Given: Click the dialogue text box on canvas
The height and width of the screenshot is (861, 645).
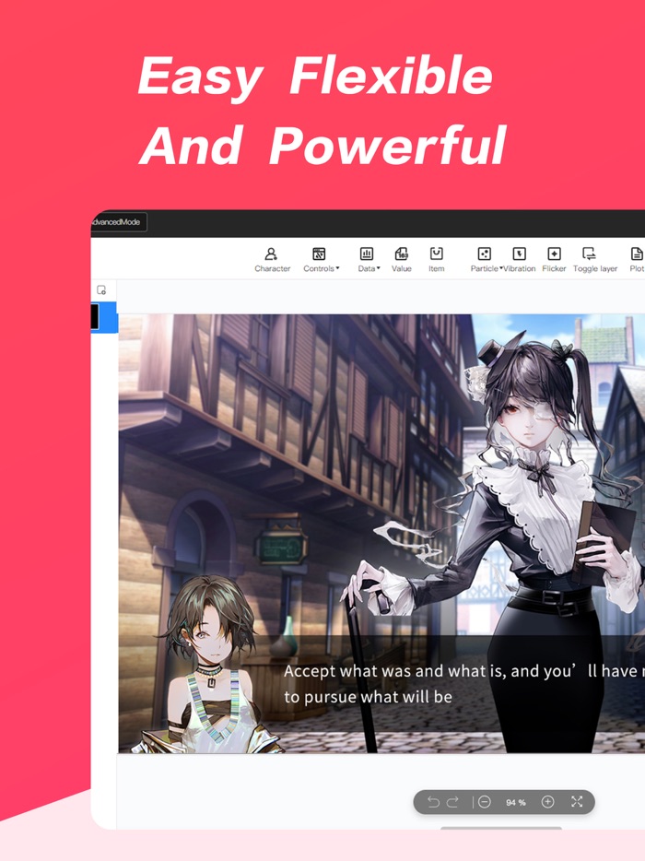Looking at the screenshot, I should click(461, 684).
